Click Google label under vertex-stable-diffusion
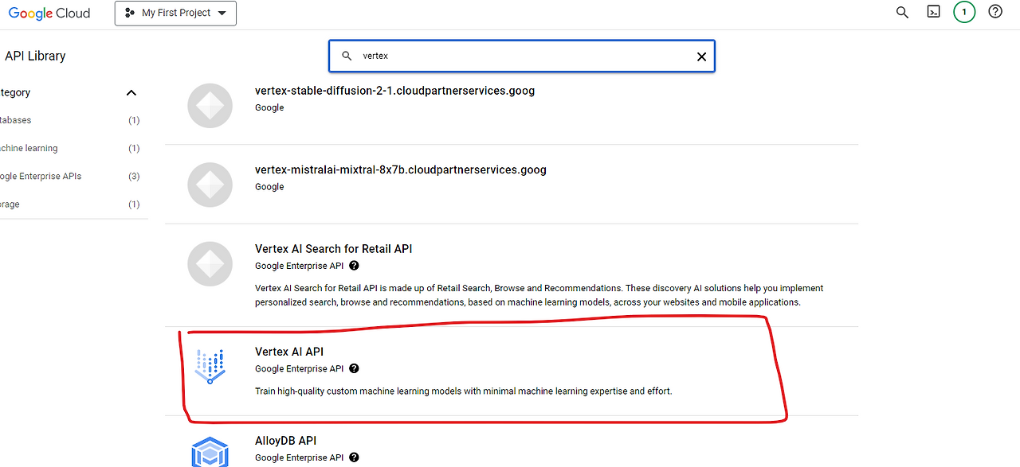The image size is (1020, 467). pyautogui.click(x=269, y=107)
